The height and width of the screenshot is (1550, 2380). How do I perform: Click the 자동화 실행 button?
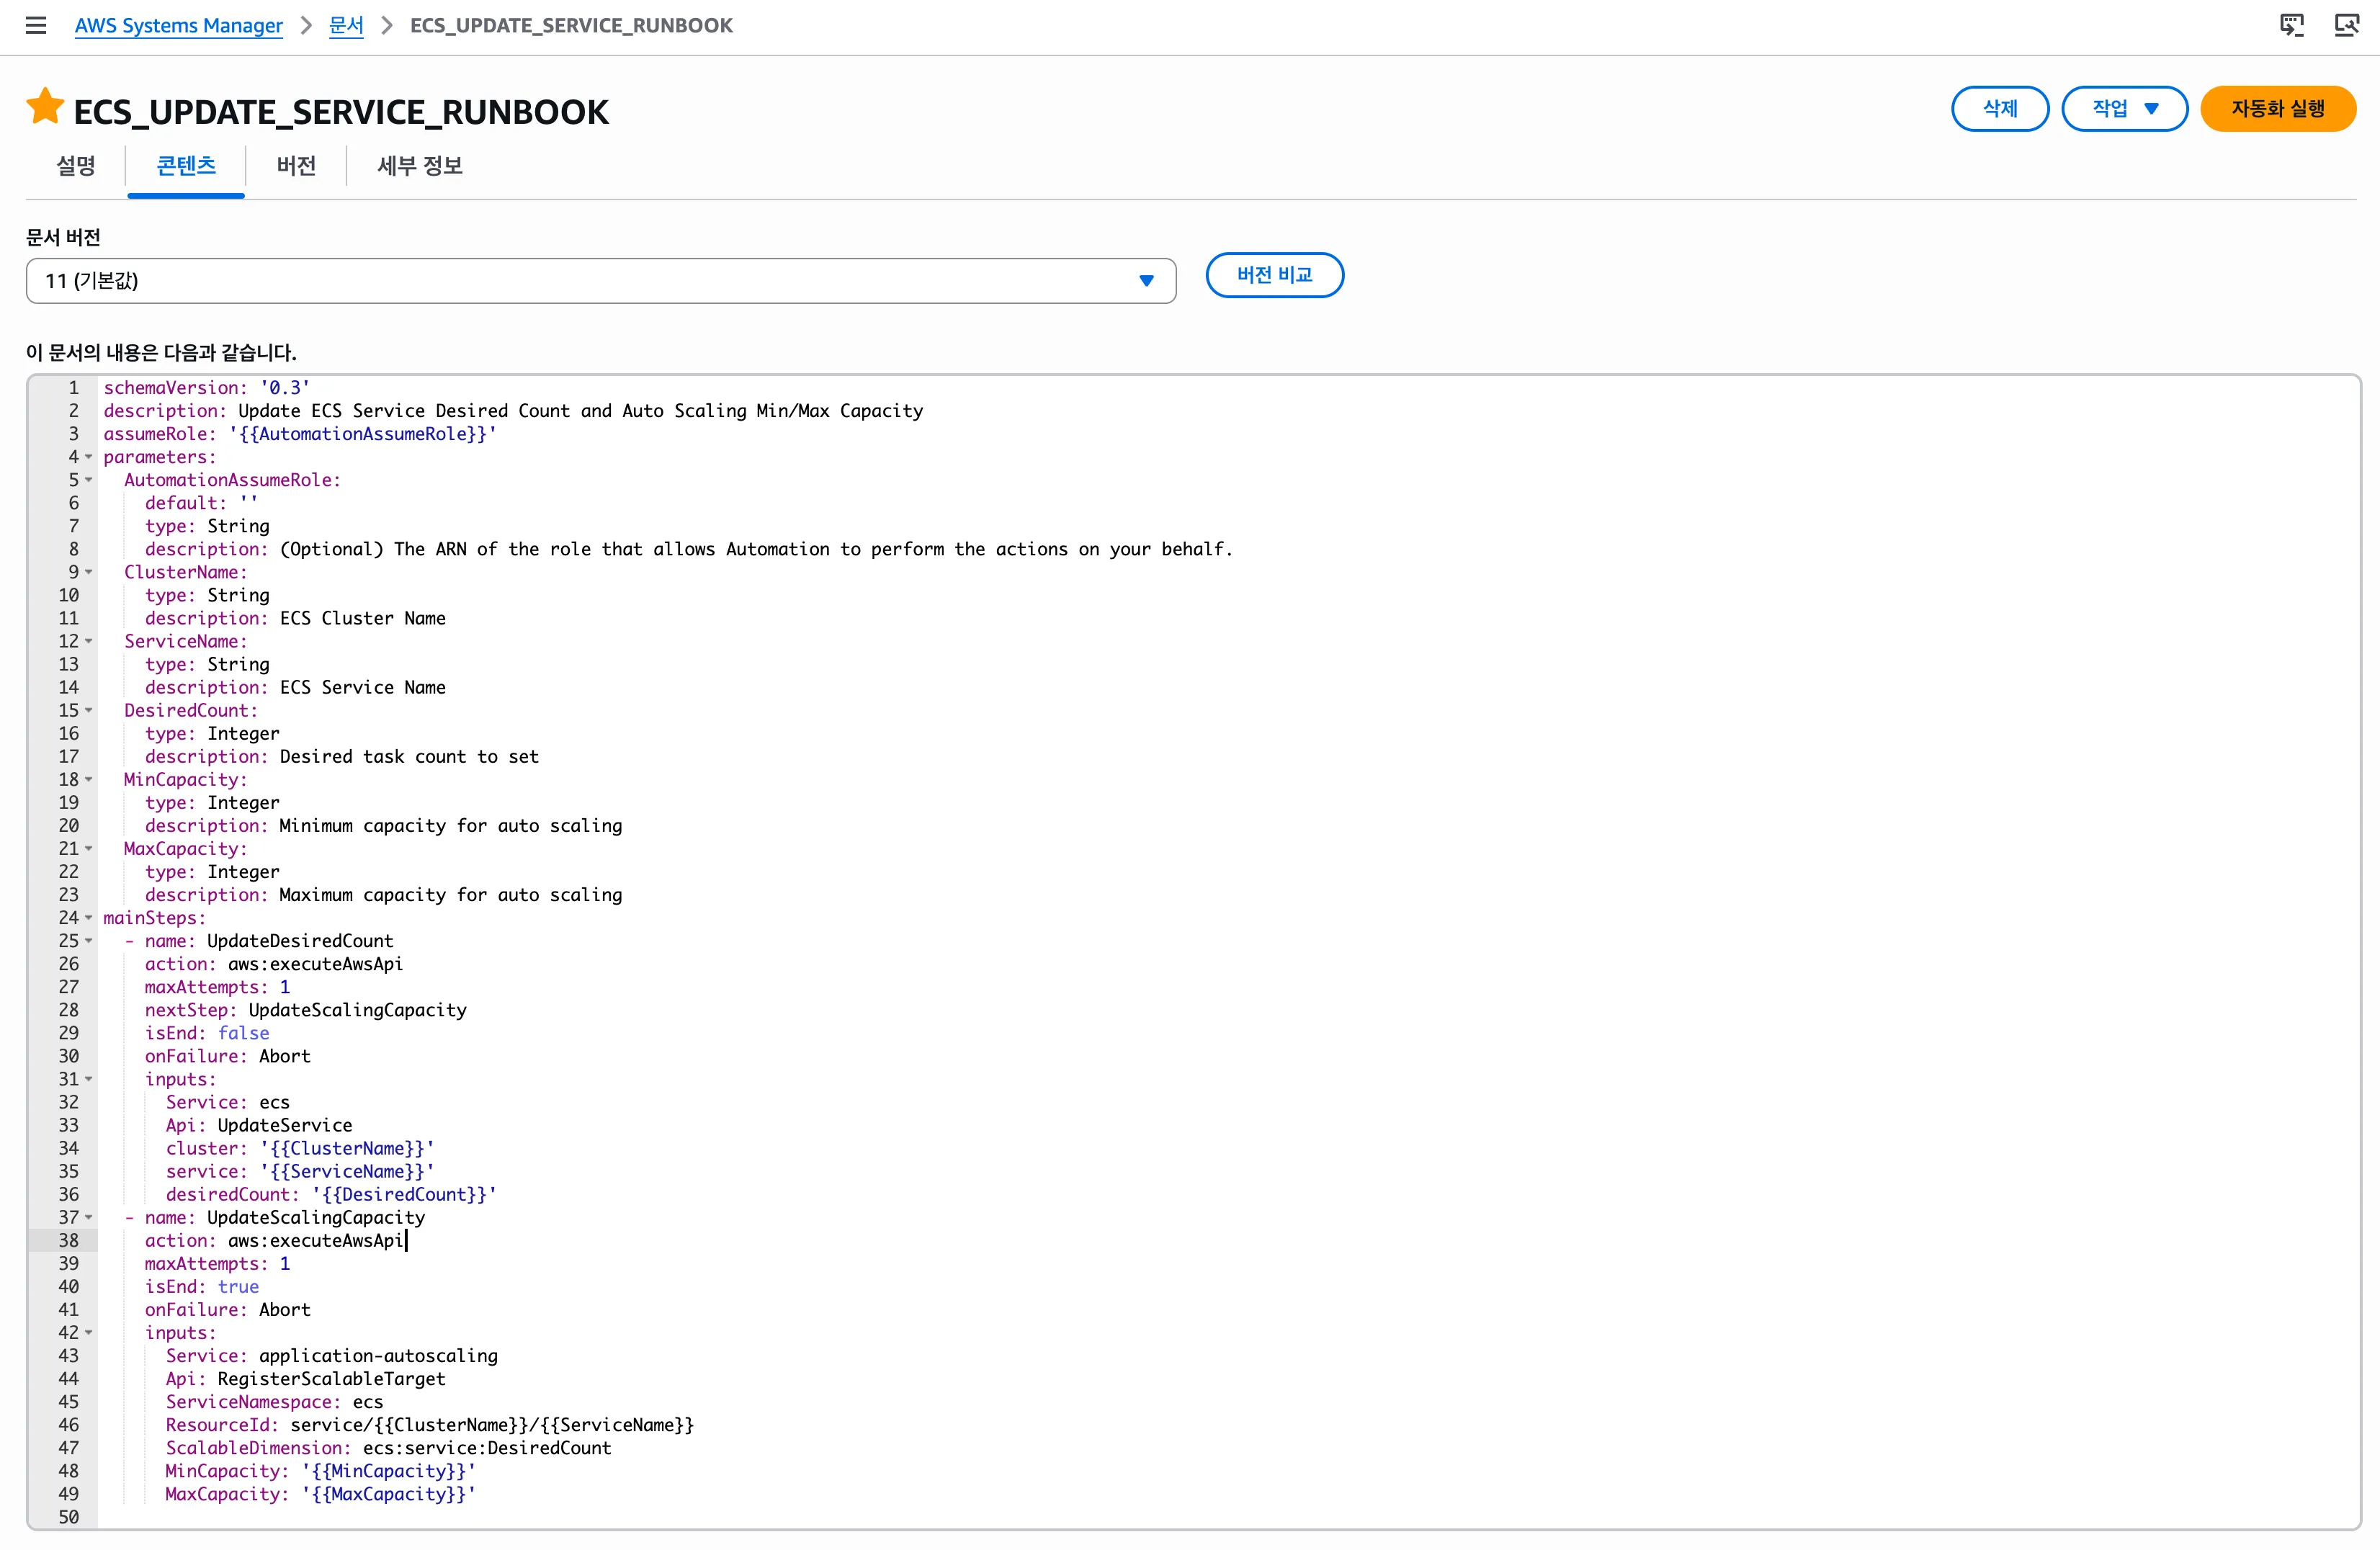(x=2278, y=108)
